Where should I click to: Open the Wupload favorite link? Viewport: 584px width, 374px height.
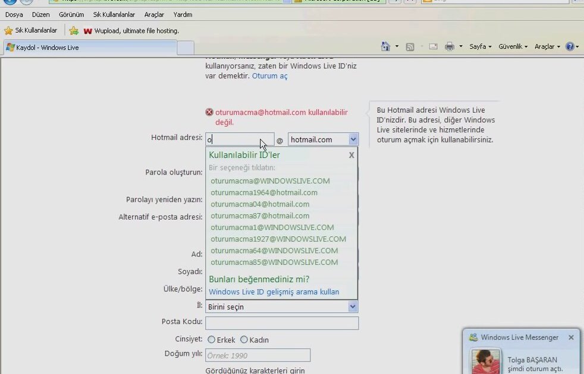(131, 31)
